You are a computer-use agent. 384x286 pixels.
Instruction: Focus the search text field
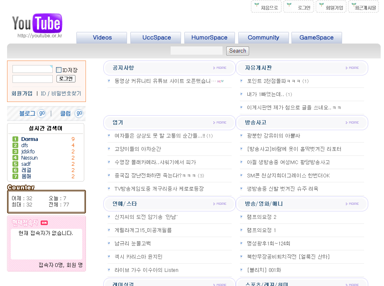(196, 51)
